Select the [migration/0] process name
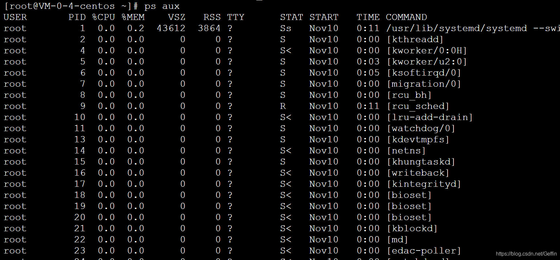Screen dimensions: 560x260 point(424,84)
